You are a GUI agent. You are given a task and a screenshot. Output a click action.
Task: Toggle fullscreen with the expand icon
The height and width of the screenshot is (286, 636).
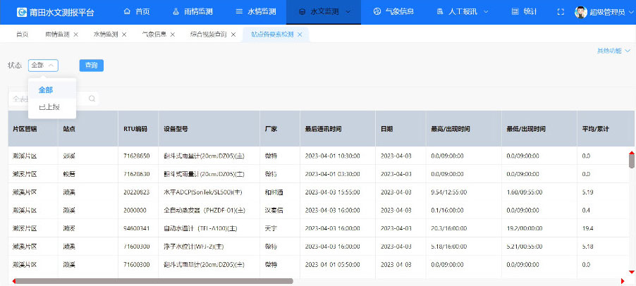point(561,12)
